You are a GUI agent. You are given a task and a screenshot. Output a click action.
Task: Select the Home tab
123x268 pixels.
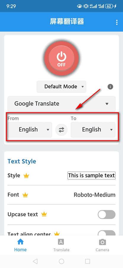[x=20, y=245]
